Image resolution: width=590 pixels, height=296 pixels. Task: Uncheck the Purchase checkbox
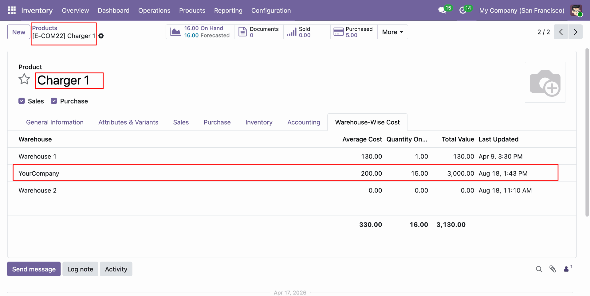click(54, 101)
